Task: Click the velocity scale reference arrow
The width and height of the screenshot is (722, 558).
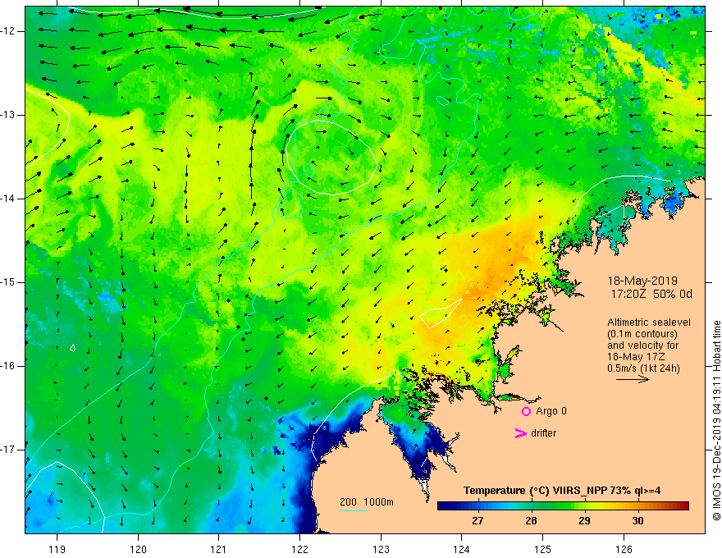Action: pos(633,379)
